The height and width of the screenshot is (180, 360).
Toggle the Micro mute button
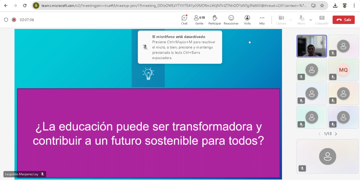pyautogui.click(x=301, y=20)
